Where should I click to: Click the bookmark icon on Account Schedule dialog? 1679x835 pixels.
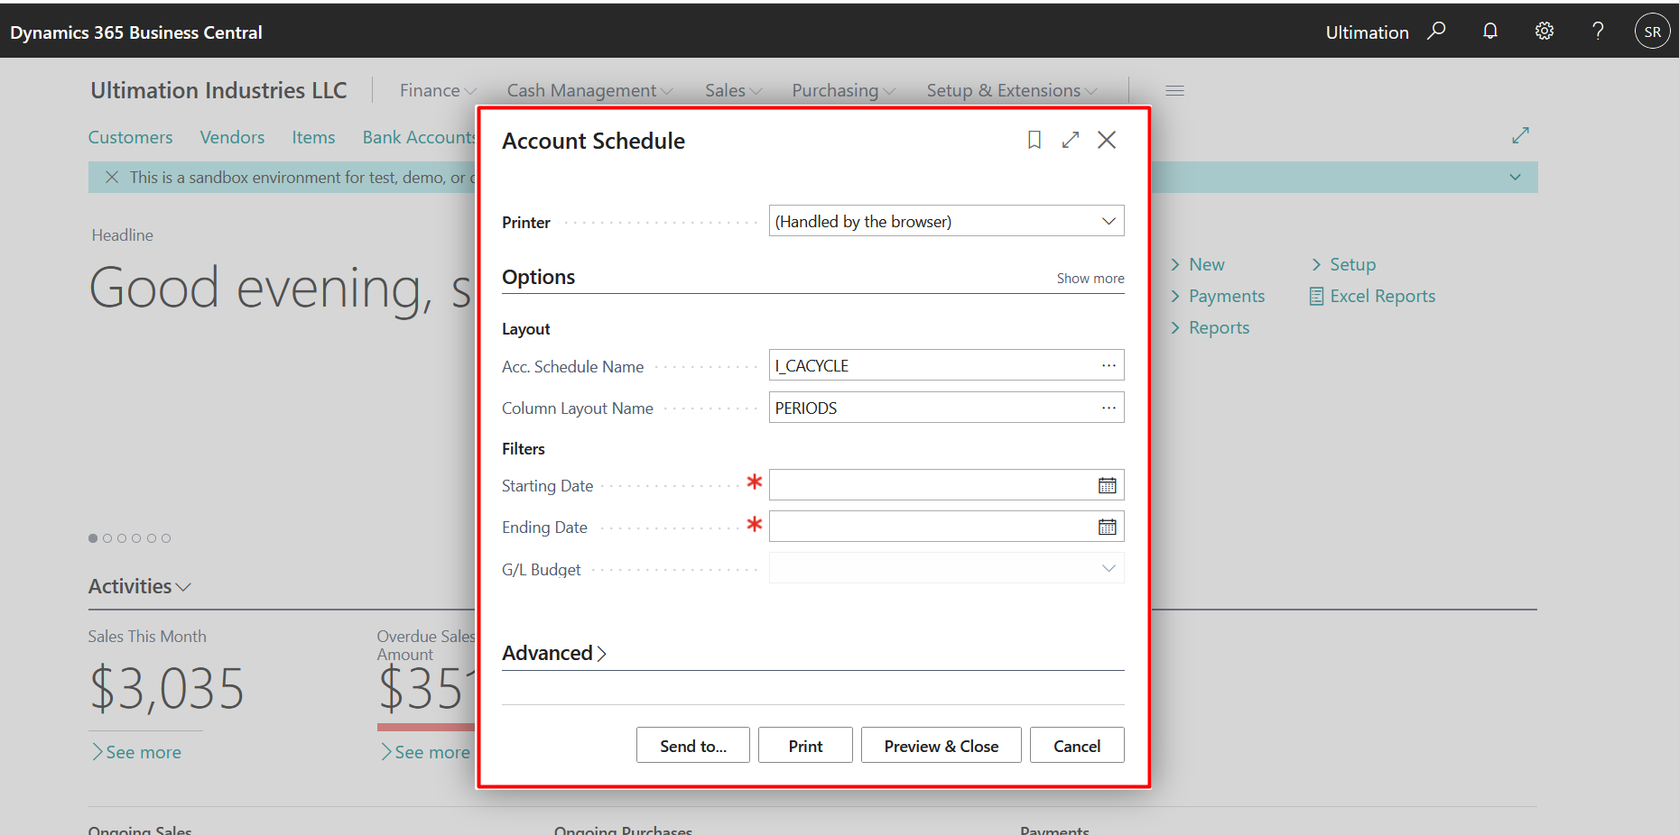[x=1034, y=140]
